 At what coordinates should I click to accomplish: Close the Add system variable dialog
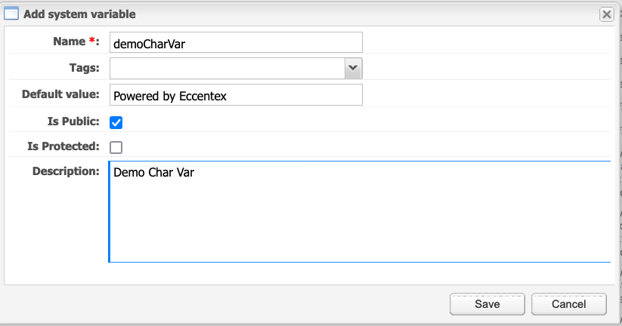click(x=607, y=14)
